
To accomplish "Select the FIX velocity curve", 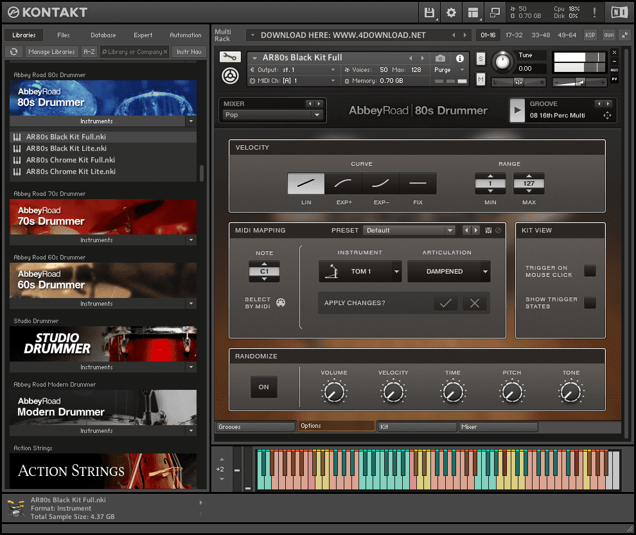I will tap(418, 183).
